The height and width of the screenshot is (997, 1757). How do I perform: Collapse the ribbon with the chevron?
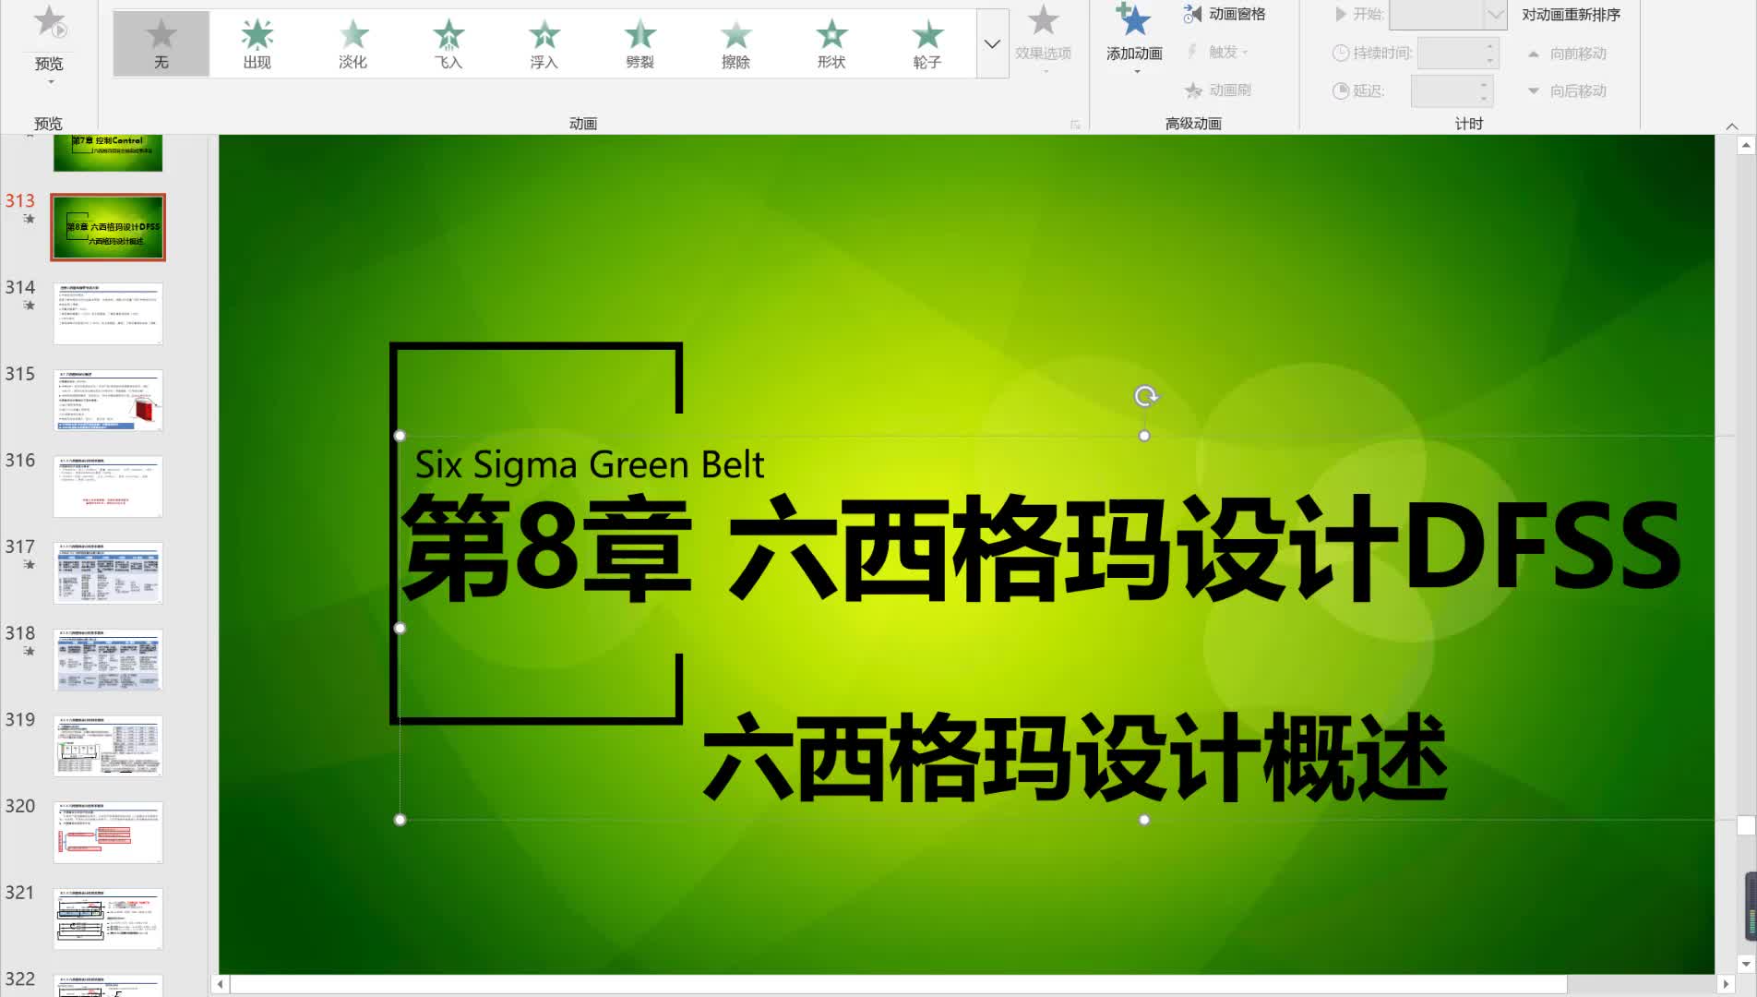click(1731, 126)
